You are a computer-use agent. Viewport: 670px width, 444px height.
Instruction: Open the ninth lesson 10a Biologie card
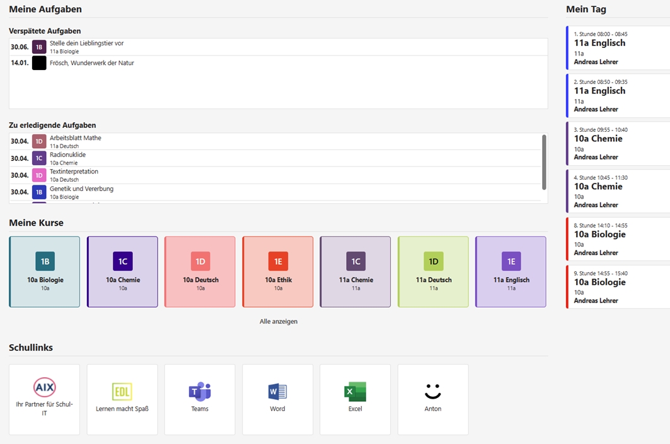pos(618,287)
